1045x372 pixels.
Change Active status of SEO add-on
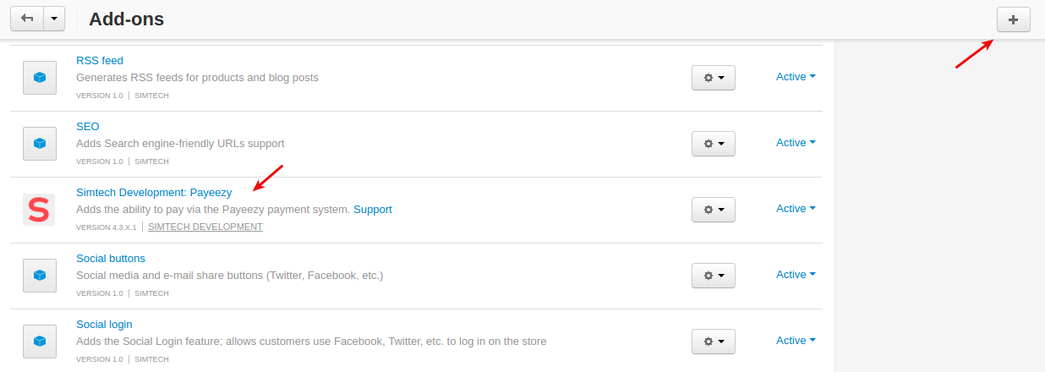point(796,143)
